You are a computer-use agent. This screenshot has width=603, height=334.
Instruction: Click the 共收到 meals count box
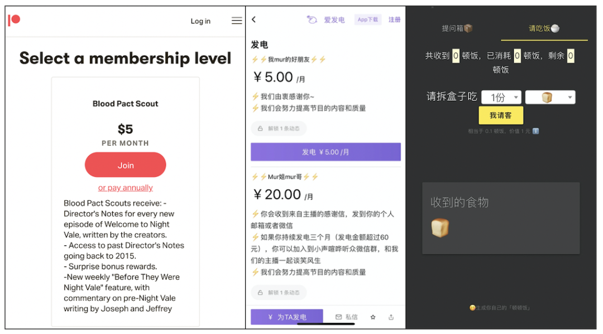click(x=456, y=56)
